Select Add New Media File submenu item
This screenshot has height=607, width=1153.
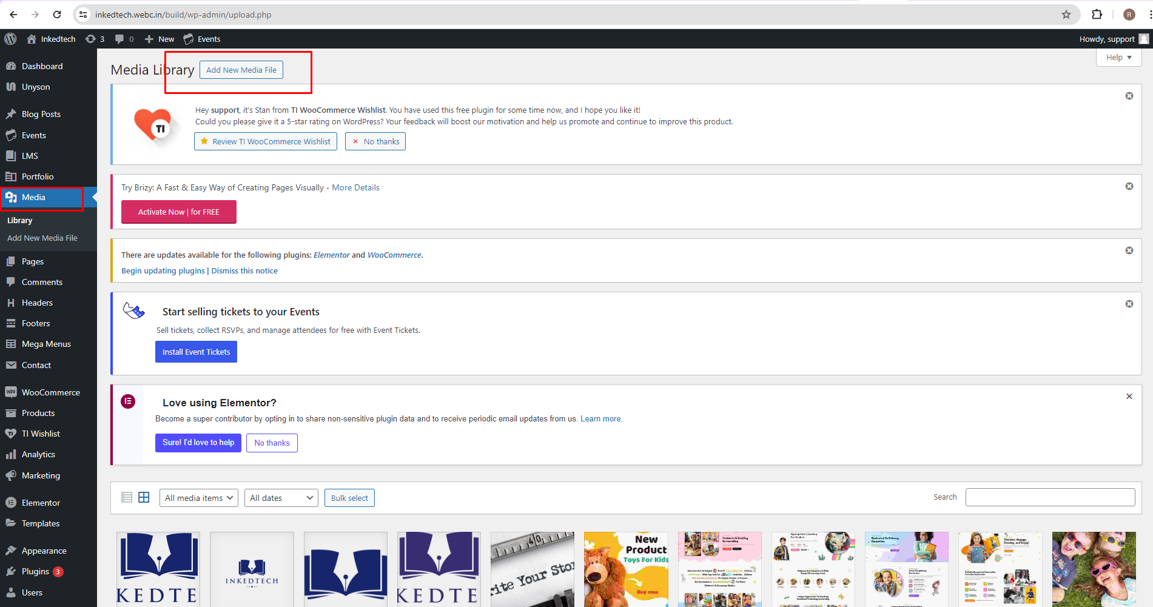pyautogui.click(x=42, y=238)
